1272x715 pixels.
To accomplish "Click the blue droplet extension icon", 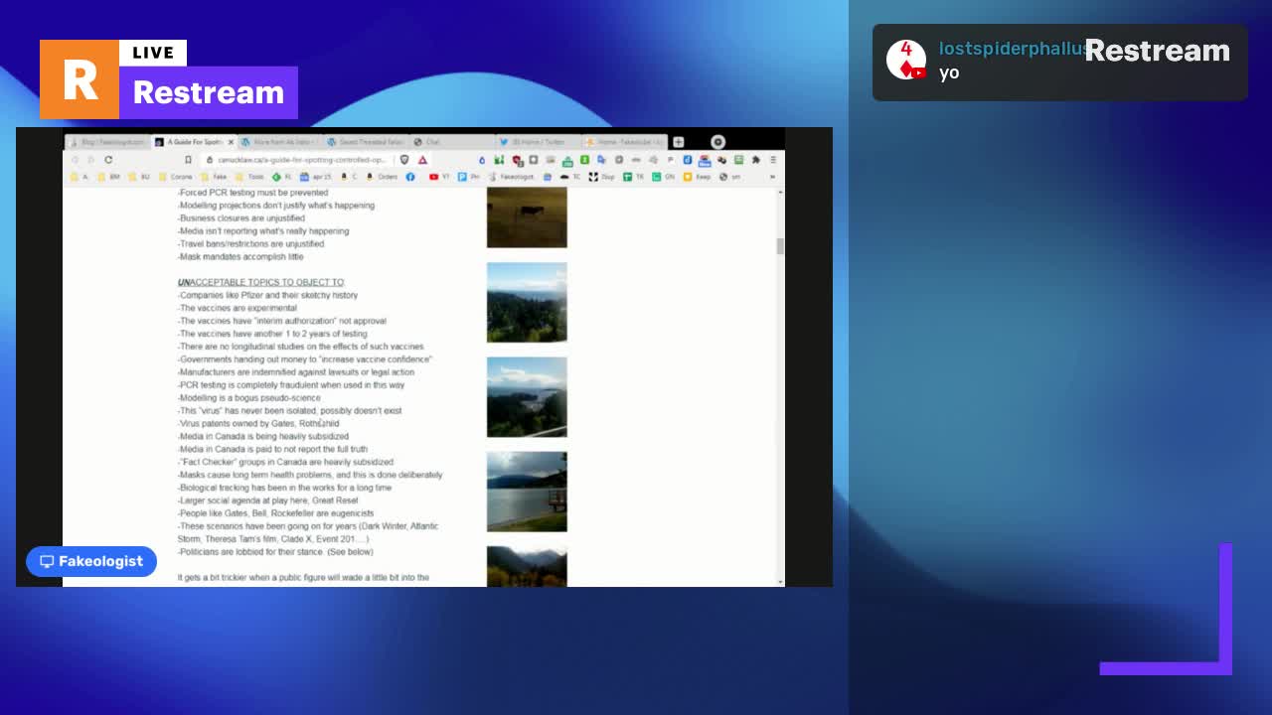I will coord(482,160).
